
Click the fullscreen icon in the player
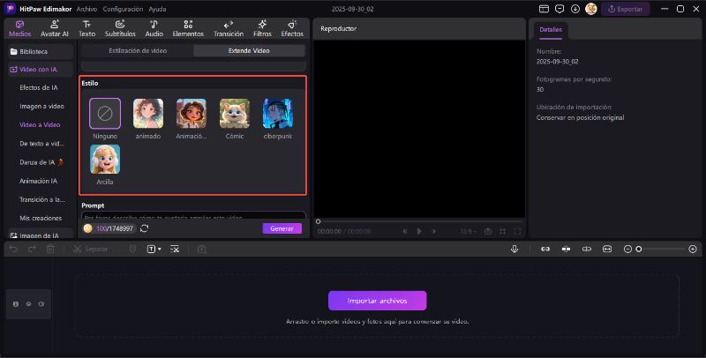[517, 231]
